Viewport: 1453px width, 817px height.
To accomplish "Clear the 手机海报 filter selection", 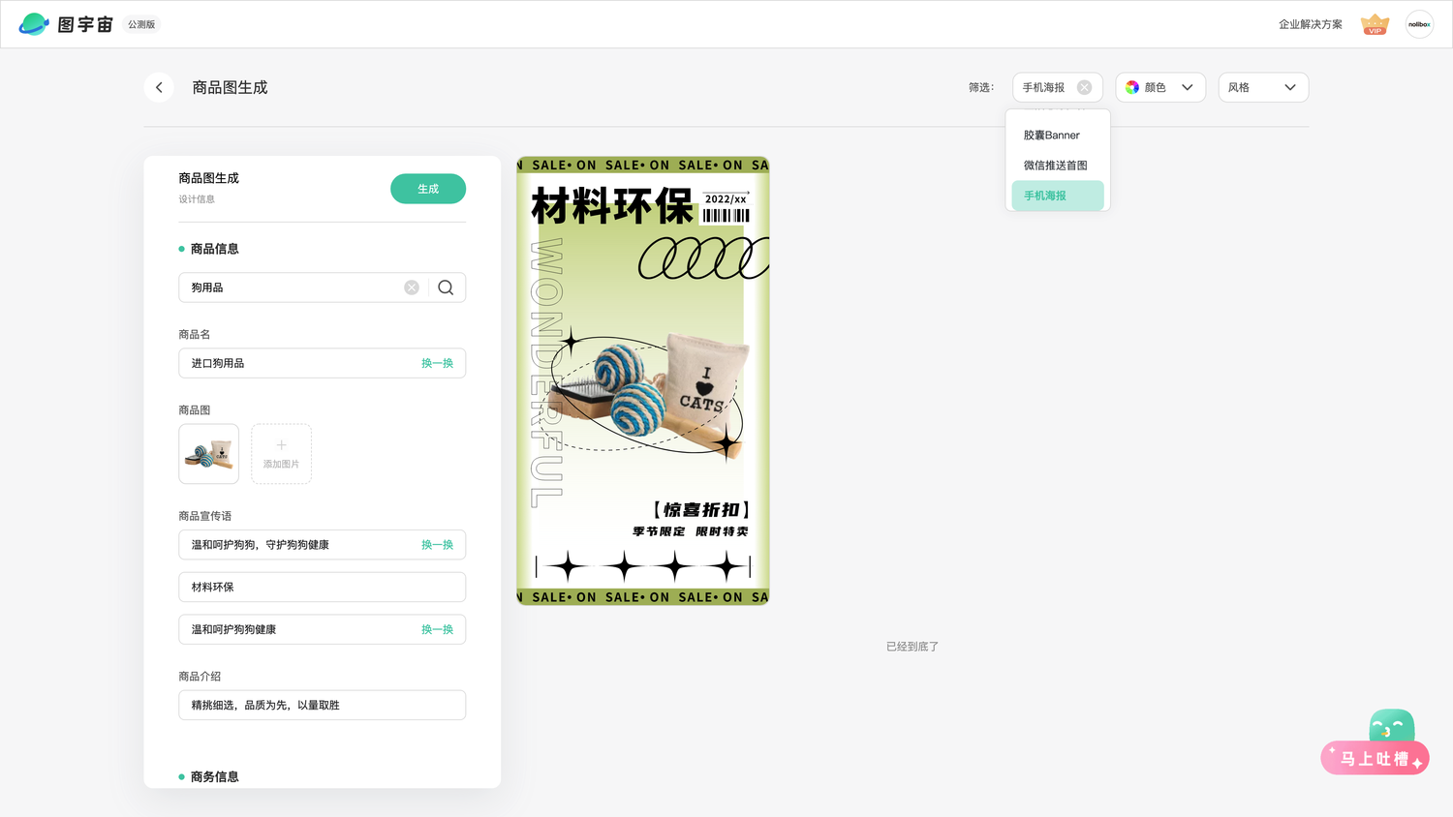I will pos(1084,87).
